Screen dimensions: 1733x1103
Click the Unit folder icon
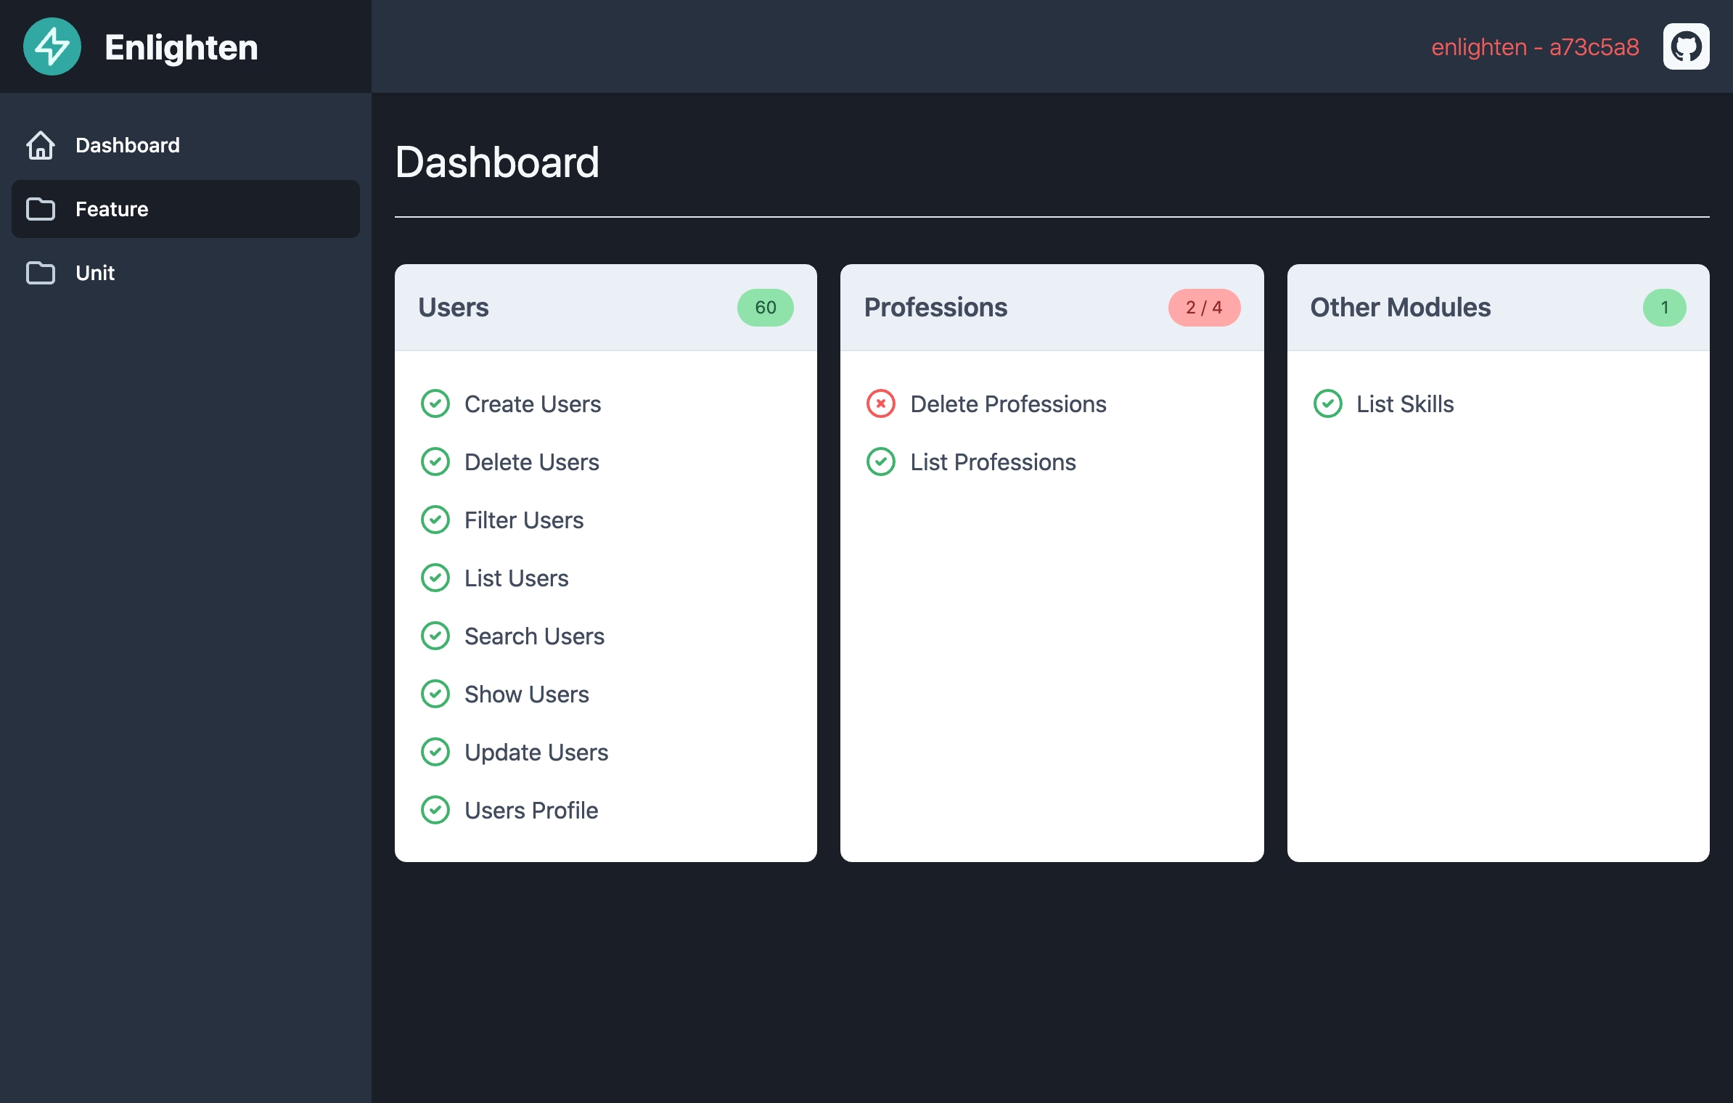[41, 273]
